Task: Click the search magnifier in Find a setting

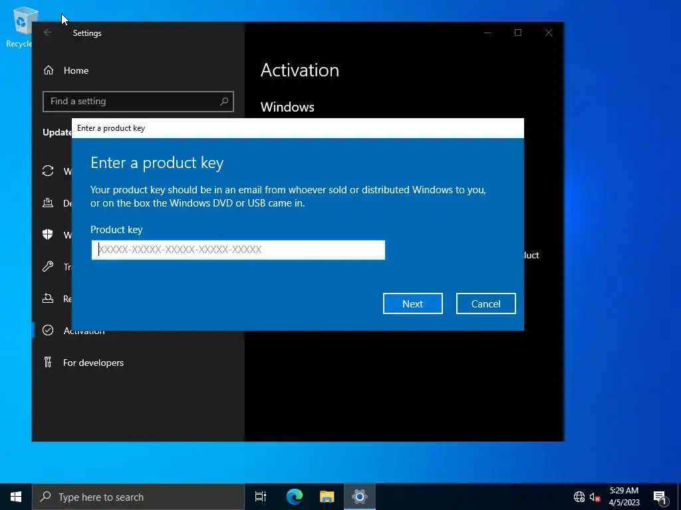Action: (224, 102)
